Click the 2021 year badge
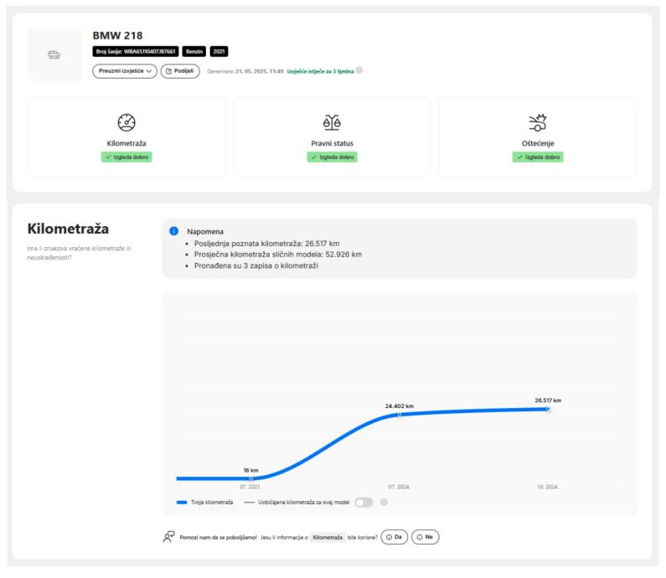This screenshot has height=578, width=666. tap(219, 51)
